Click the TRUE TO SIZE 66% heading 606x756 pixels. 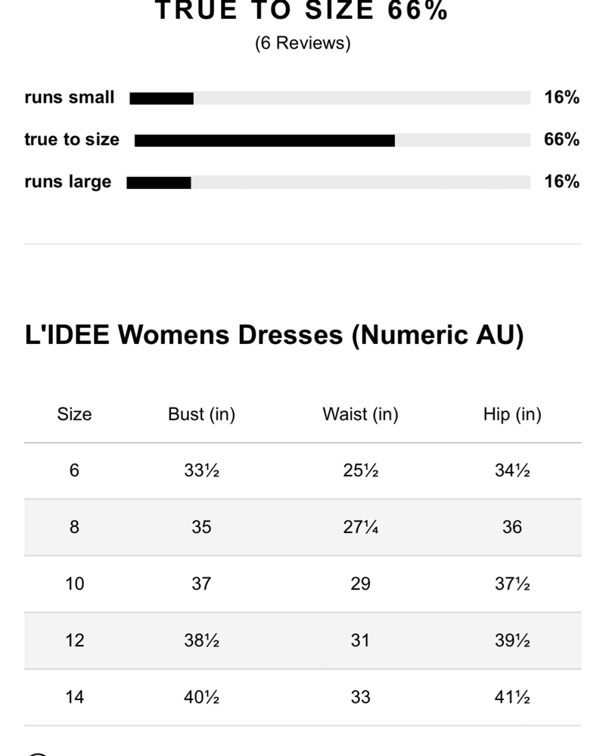coord(302,11)
